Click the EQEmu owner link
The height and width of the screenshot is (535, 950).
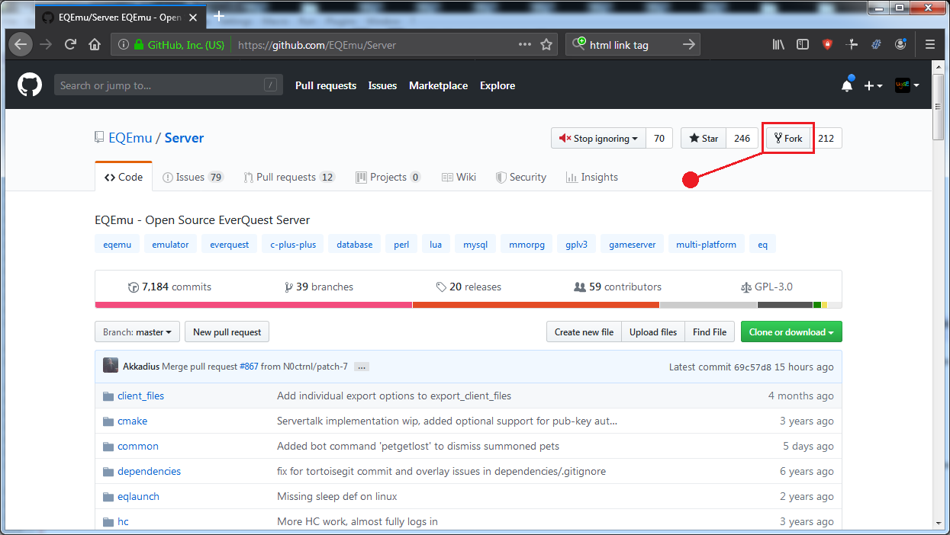point(130,138)
